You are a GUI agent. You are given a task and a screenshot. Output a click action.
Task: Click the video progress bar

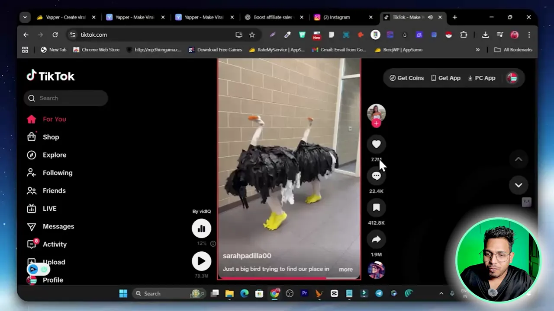(289, 279)
